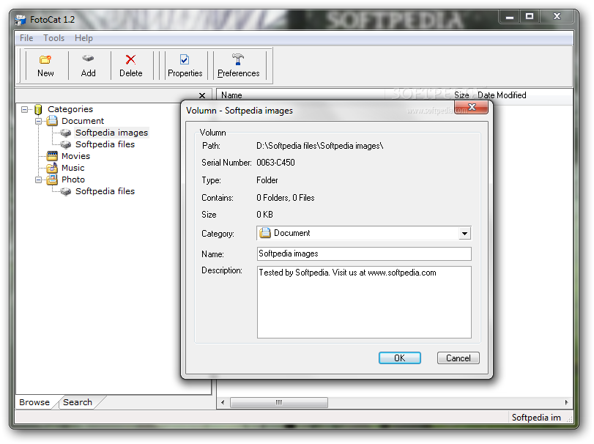Viewport: 594px width, 444px height.
Task: Minimize the FotoCat window
Action: [510, 17]
